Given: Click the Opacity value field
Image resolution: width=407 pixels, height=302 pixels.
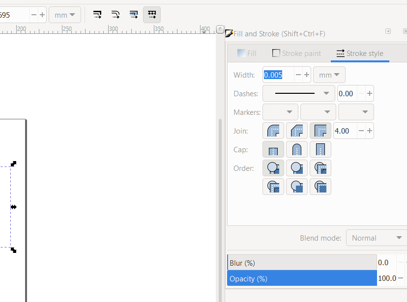Looking at the screenshot, I should [x=387, y=278].
